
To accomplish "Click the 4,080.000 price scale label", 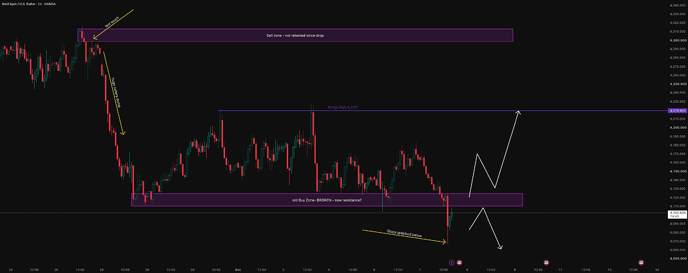I will coord(677,232).
